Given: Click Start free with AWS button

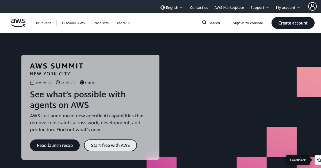Looking at the screenshot, I should tap(110, 145).
